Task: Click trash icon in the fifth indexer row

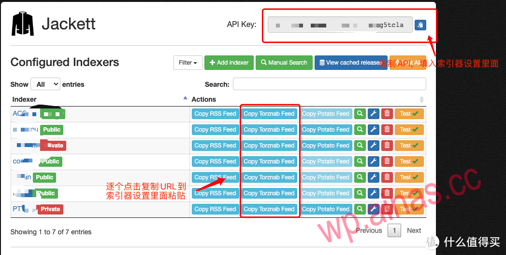Action: tap(387, 177)
